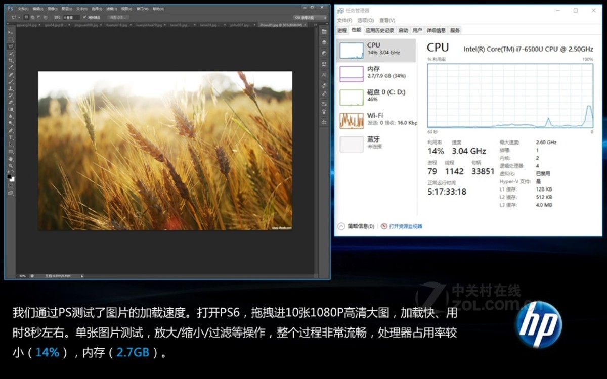Image resolution: width=607 pixels, height=379 pixels.
Task: Toggle Quick Mask mode icon
Action: coord(11,186)
